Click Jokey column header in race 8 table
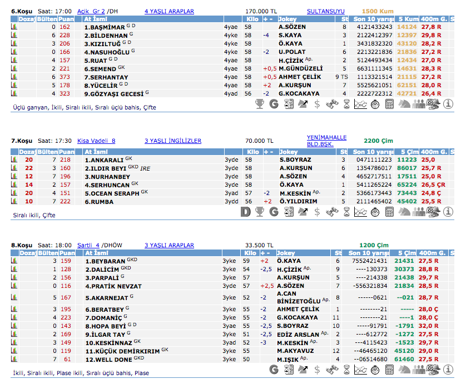 [x=287, y=253]
